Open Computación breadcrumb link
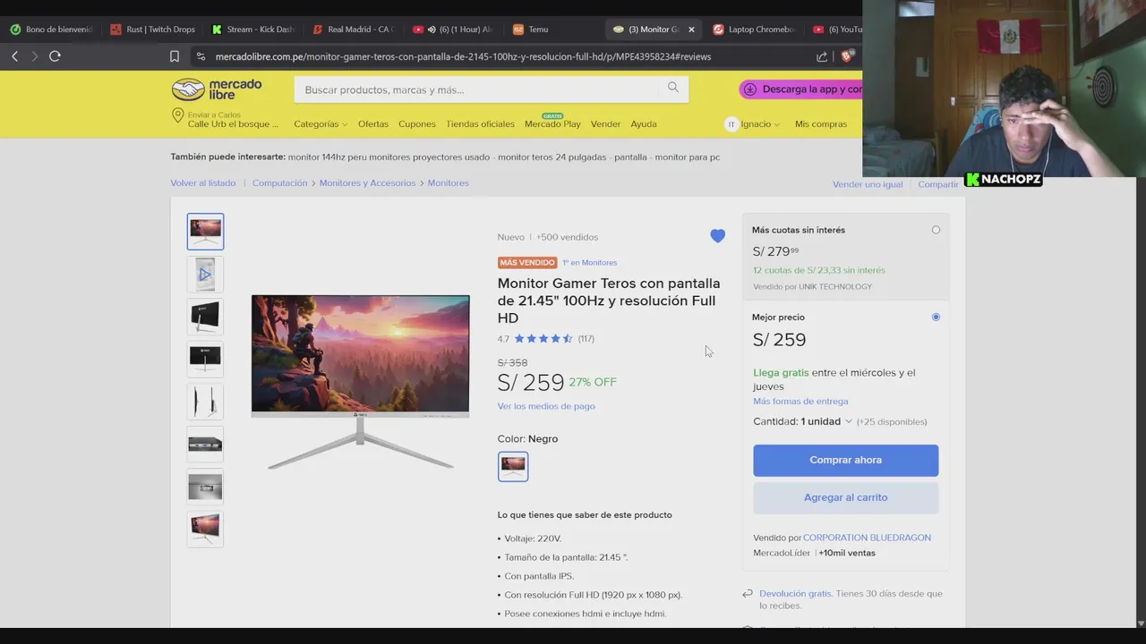The image size is (1146, 644). click(x=279, y=183)
